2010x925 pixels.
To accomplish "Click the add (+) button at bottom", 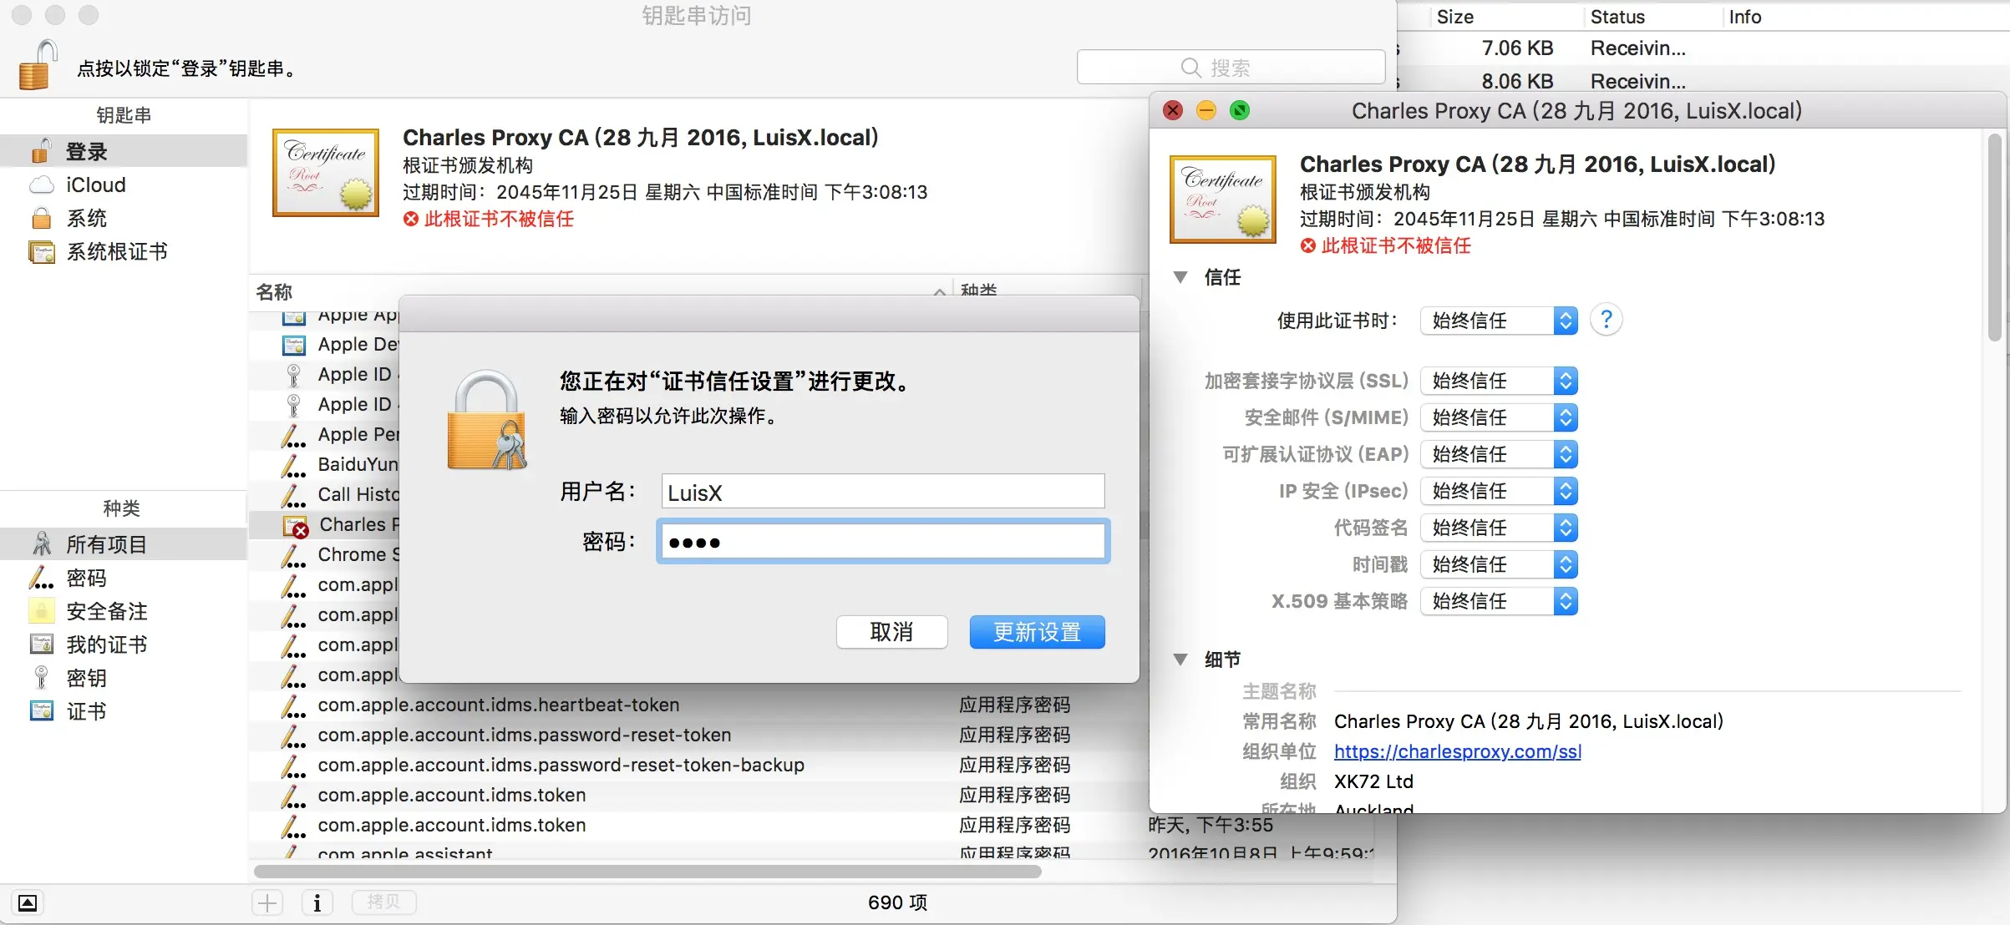I will 267,902.
